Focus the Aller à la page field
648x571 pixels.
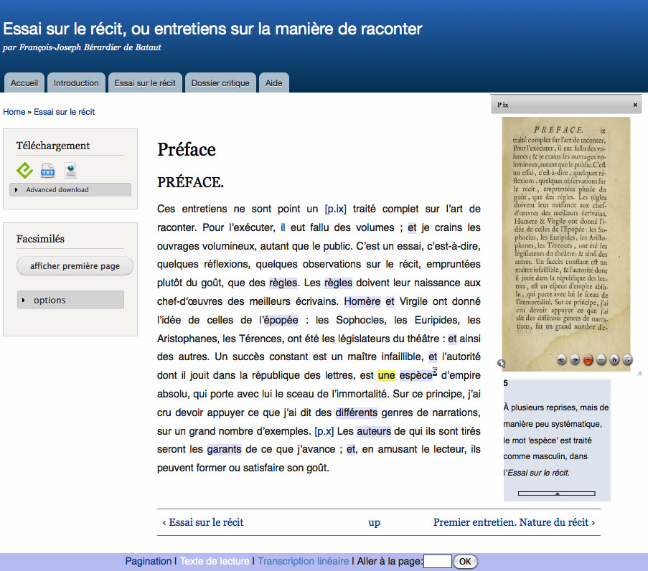(438, 562)
